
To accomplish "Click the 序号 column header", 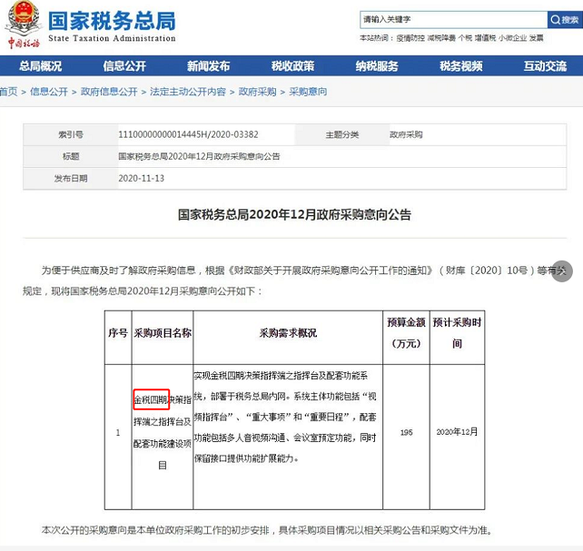I will 118,333.
